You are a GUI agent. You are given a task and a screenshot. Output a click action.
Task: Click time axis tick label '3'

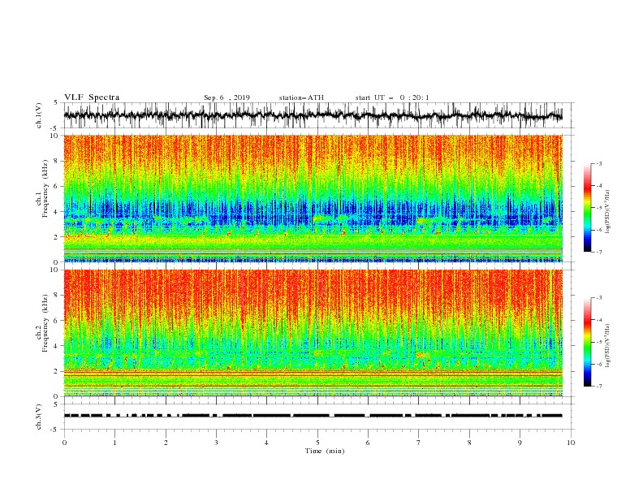[216, 443]
